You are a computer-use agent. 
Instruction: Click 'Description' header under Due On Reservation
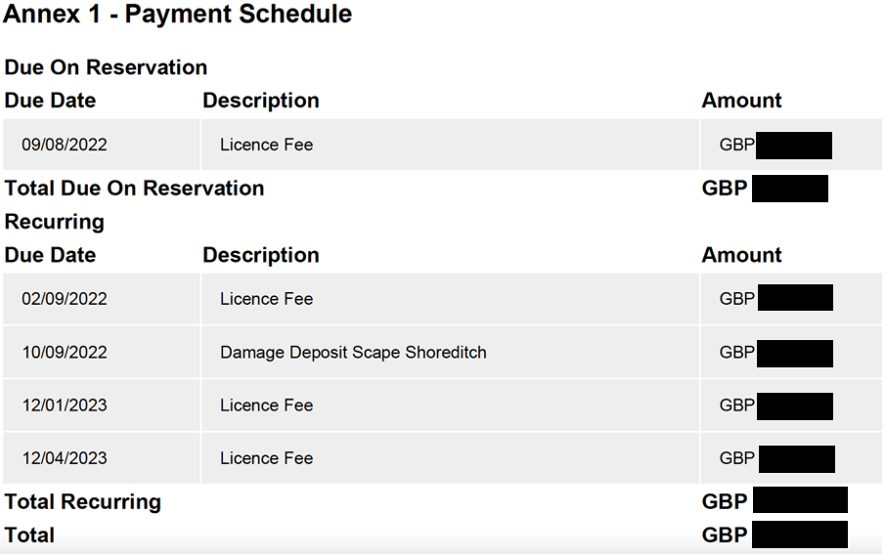[x=261, y=101]
